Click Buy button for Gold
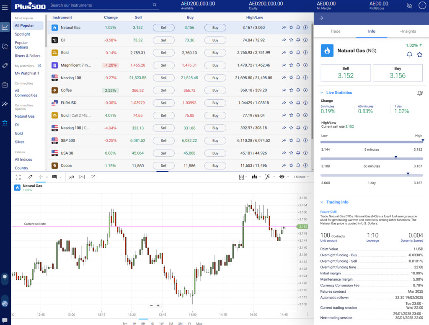The image size is (429, 325). (x=215, y=52)
